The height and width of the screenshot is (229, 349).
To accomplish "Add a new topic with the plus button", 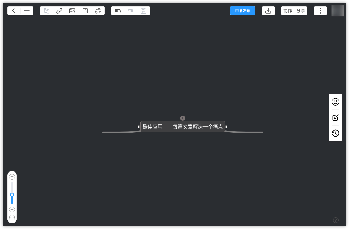I will [27, 10].
